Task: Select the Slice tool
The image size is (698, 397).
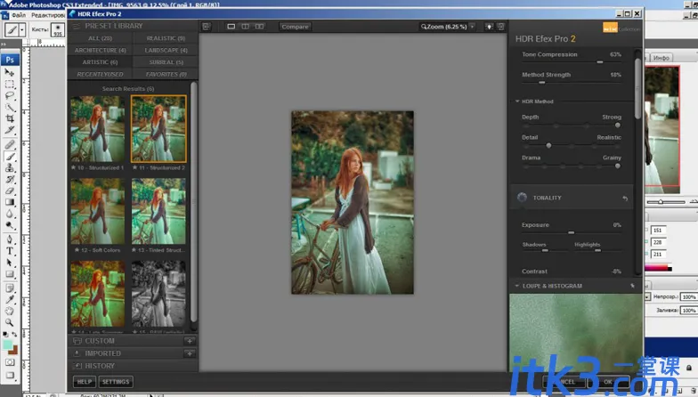Action: click(x=9, y=130)
